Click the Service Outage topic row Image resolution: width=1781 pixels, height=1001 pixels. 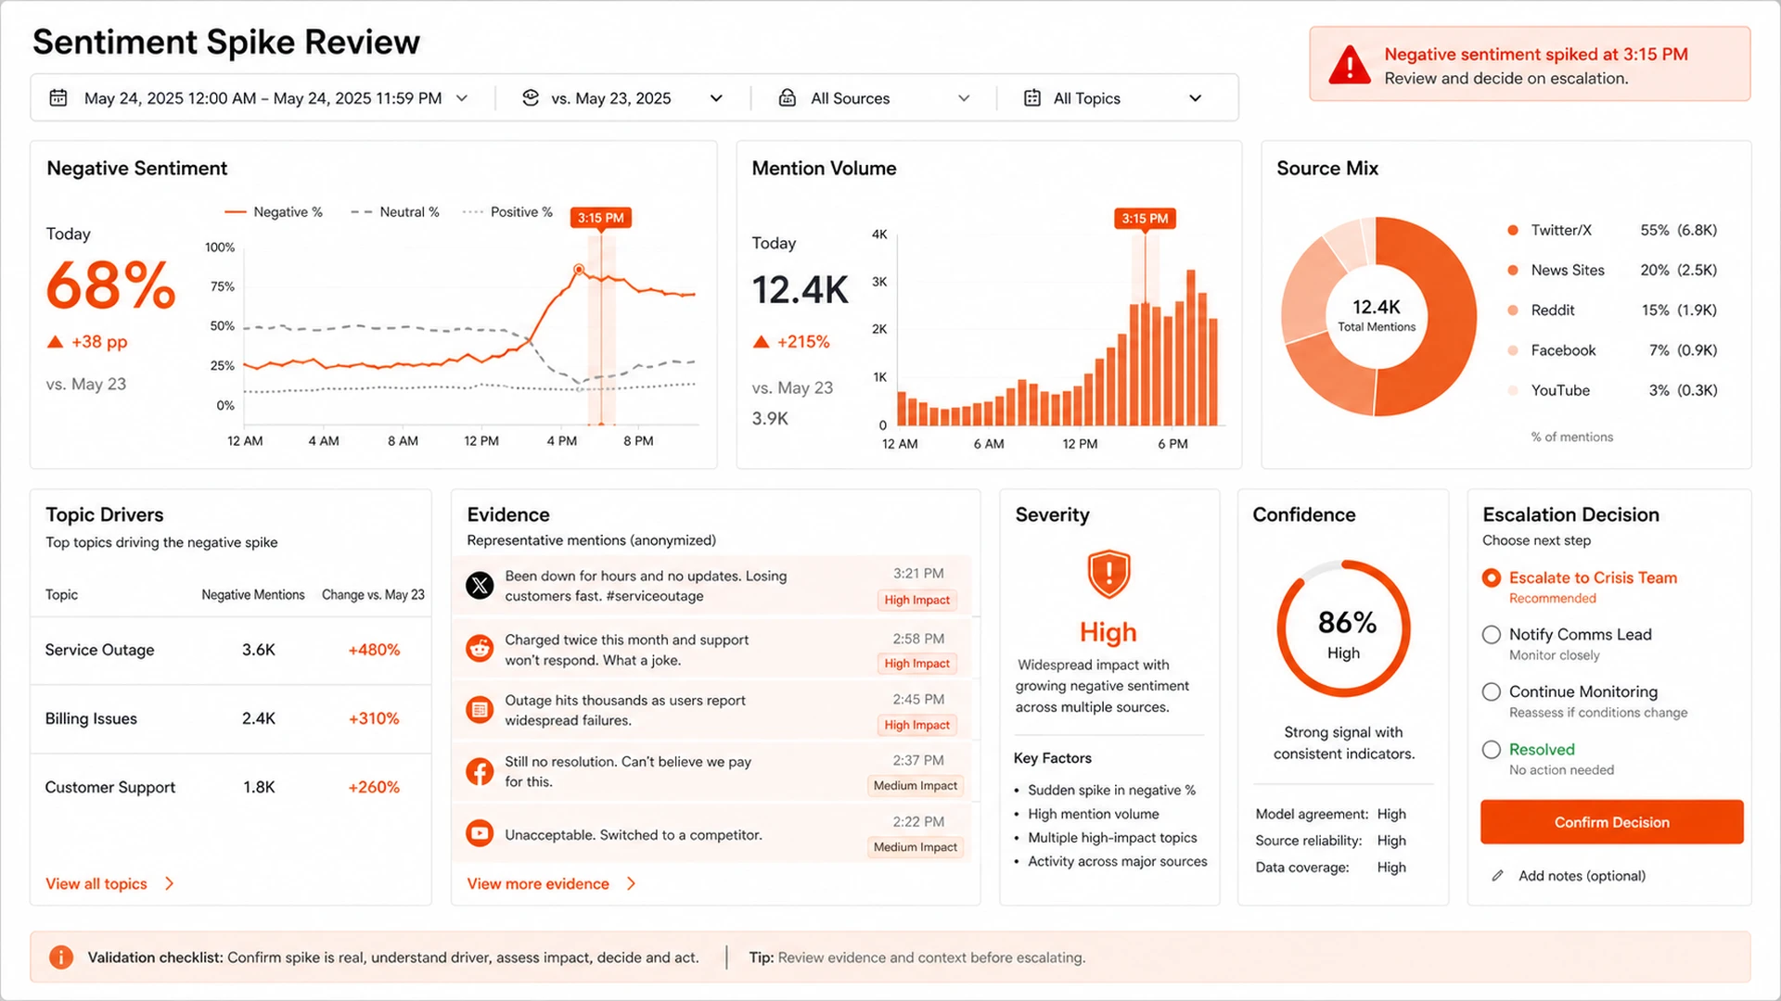pyautogui.click(x=230, y=651)
